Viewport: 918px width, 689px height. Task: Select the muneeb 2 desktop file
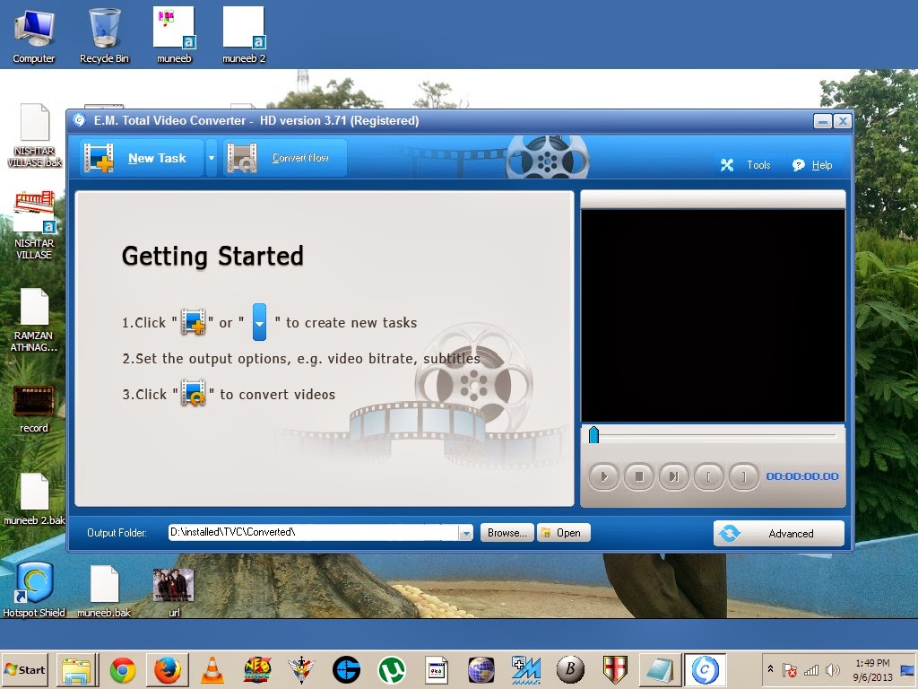(x=244, y=35)
